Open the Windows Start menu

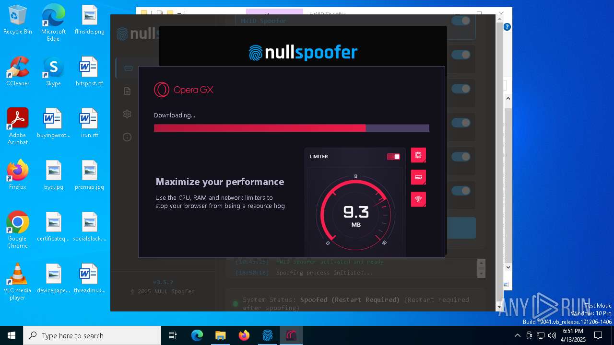click(12, 335)
